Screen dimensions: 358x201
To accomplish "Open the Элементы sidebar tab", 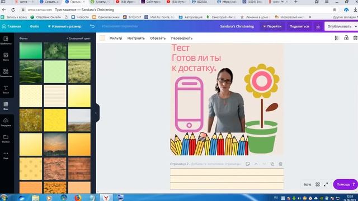I will [6, 73].
